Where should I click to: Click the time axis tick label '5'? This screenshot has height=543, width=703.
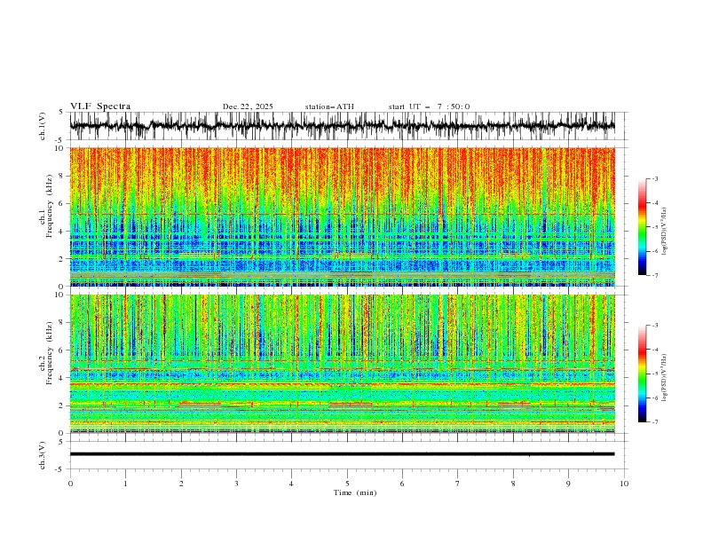[x=347, y=484]
